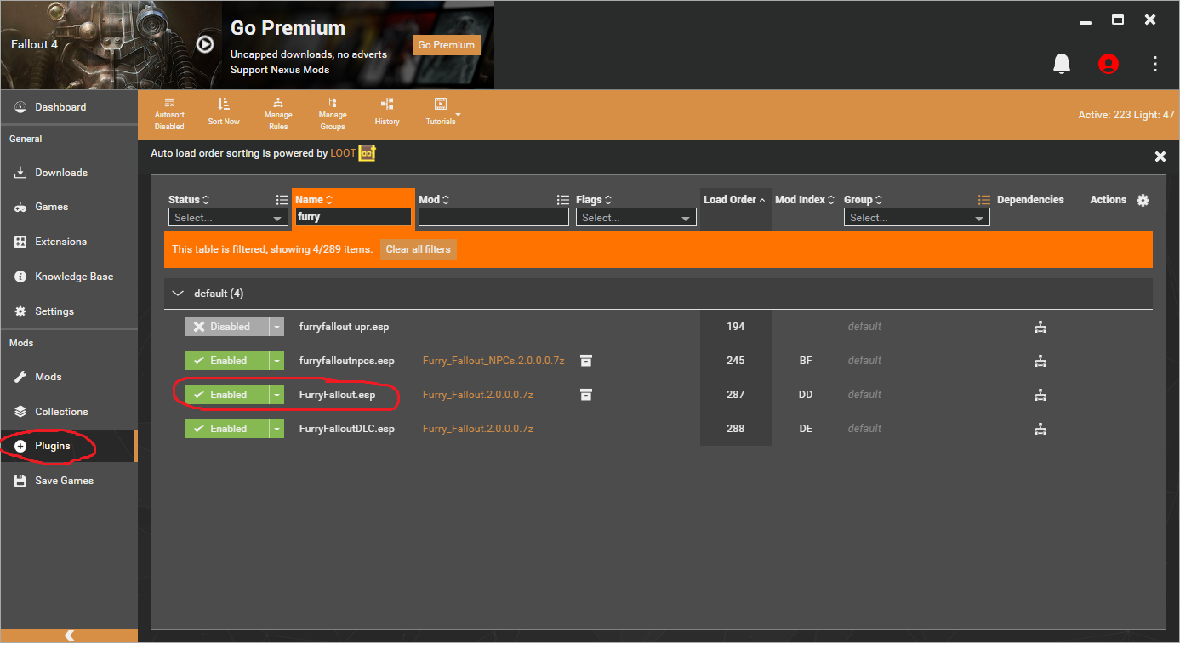Go to Mods in the sidebar

[x=68, y=377]
